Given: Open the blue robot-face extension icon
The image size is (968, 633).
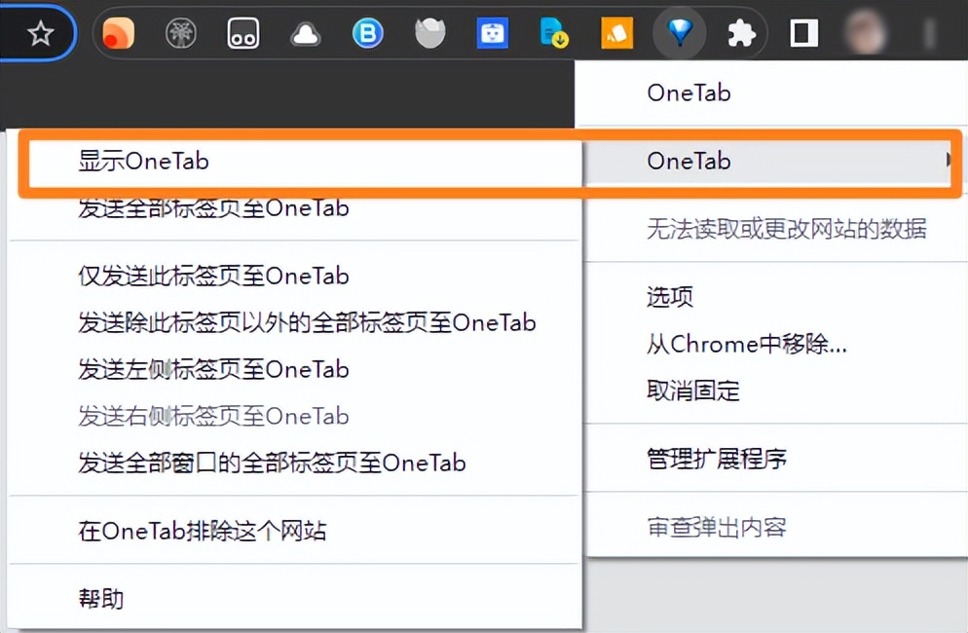Looking at the screenshot, I should click(493, 33).
